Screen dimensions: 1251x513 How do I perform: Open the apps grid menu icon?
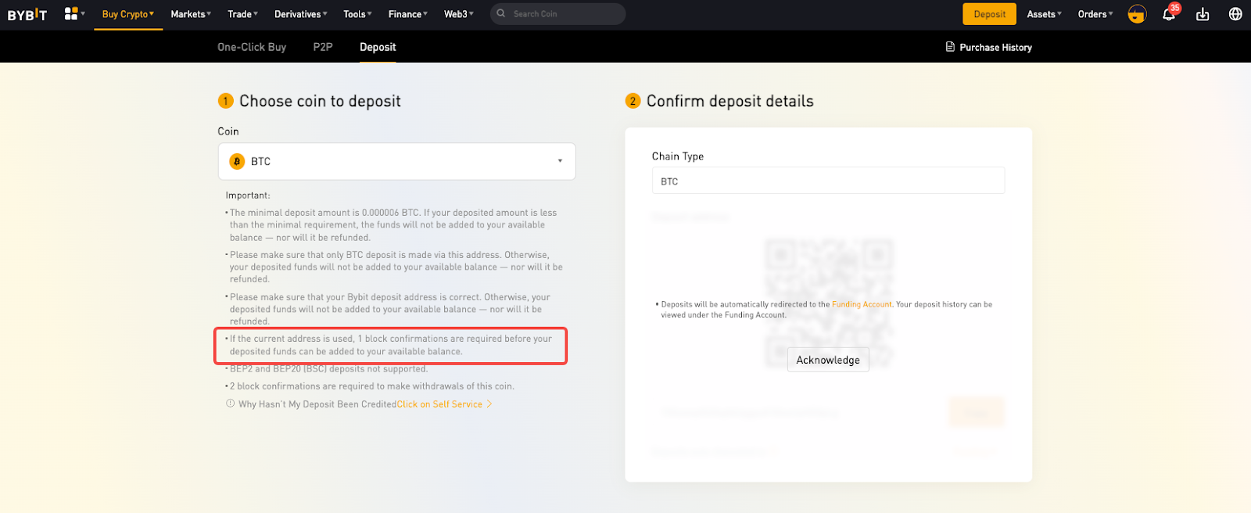click(72, 14)
